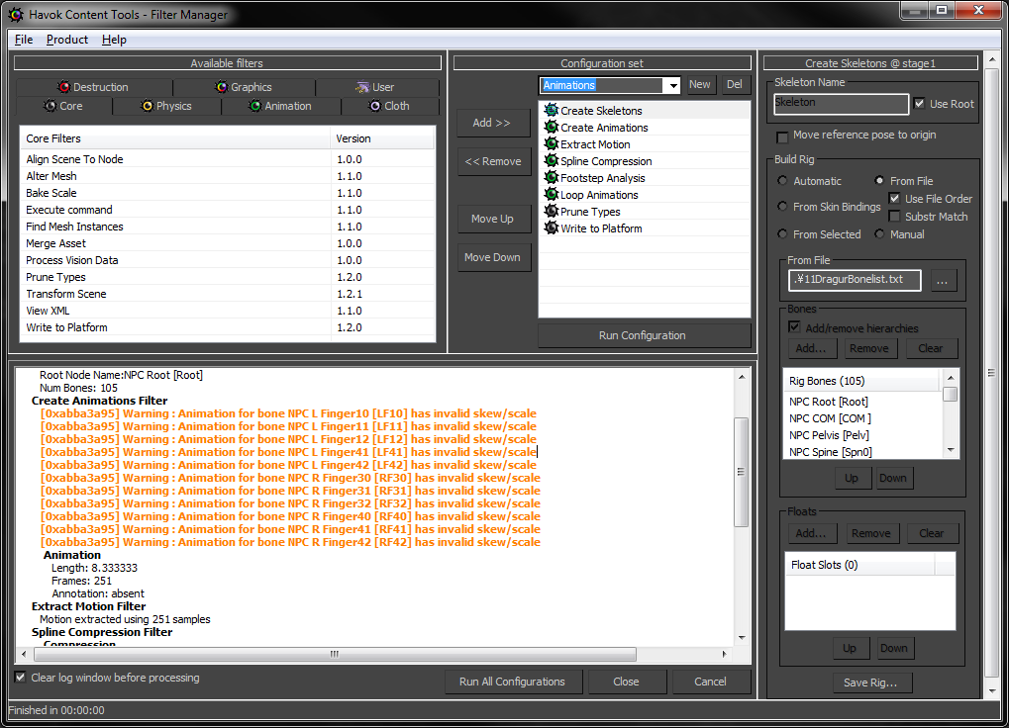
Task: Click the Add >> button
Action: 492,123
